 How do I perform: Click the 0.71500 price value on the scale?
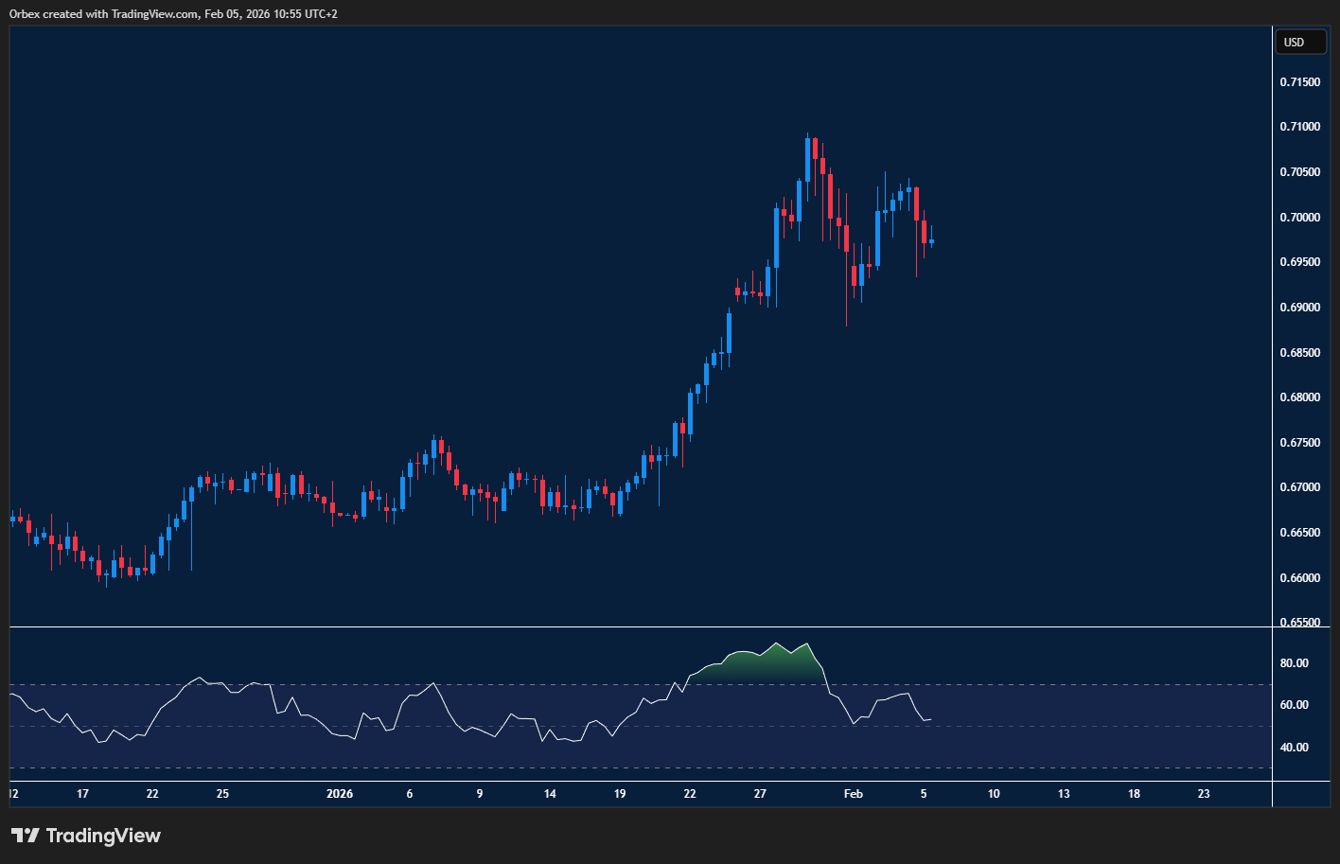click(x=1300, y=81)
